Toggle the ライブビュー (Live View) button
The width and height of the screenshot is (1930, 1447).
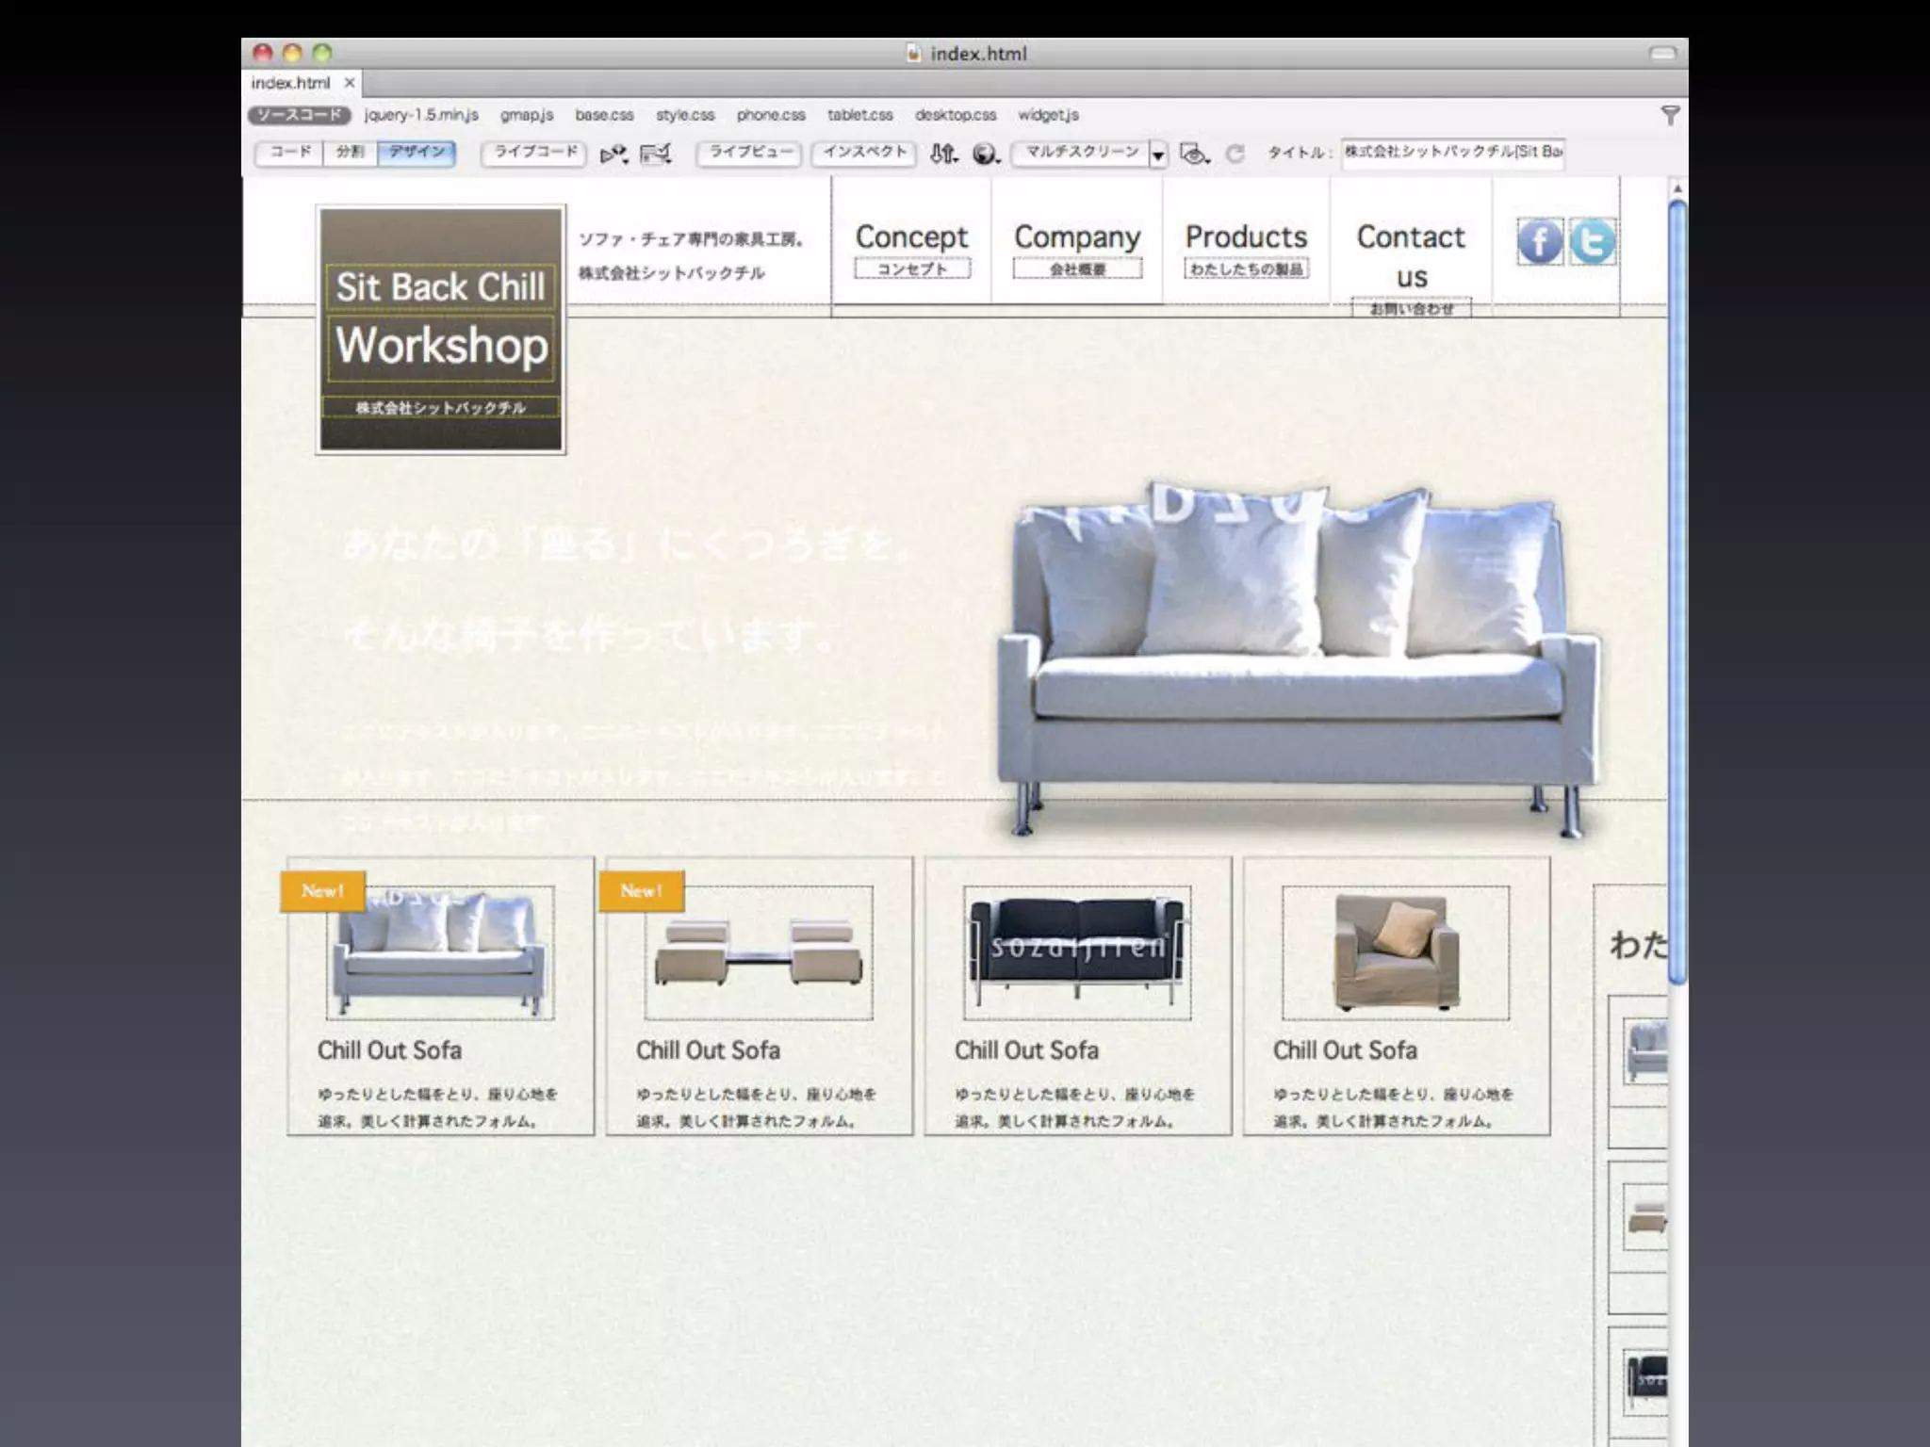pyautogui.click(x=749, y=153)
